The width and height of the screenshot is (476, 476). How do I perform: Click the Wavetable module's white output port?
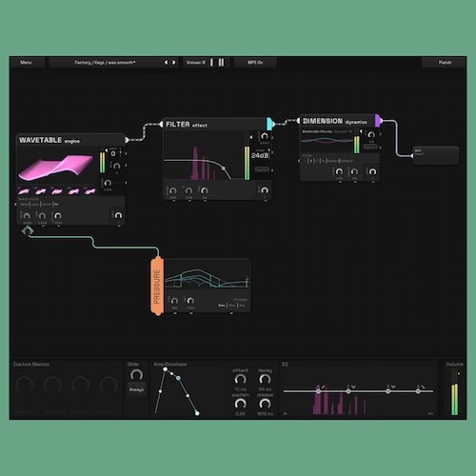coord(127,140)
